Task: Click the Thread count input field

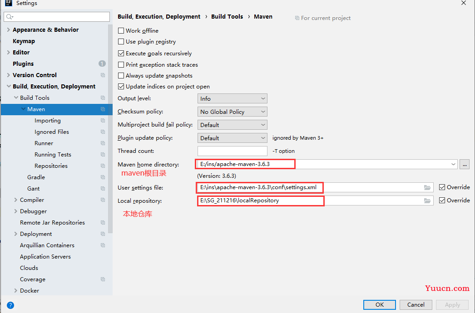Action: tap(233, 151)
